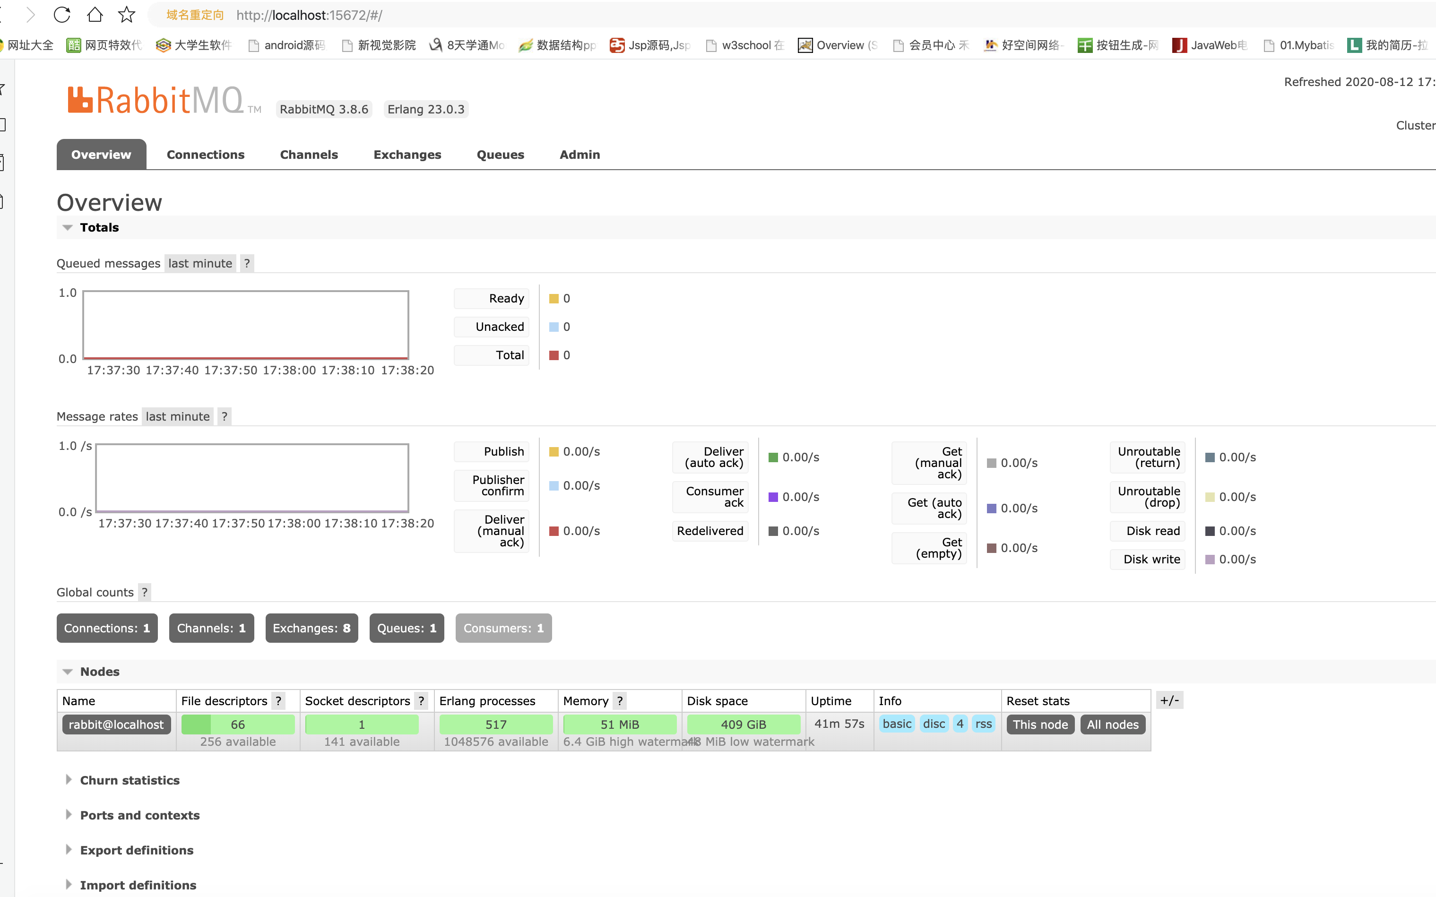Click the browser reload icon

pyautogui.click(x=62, y=15)
